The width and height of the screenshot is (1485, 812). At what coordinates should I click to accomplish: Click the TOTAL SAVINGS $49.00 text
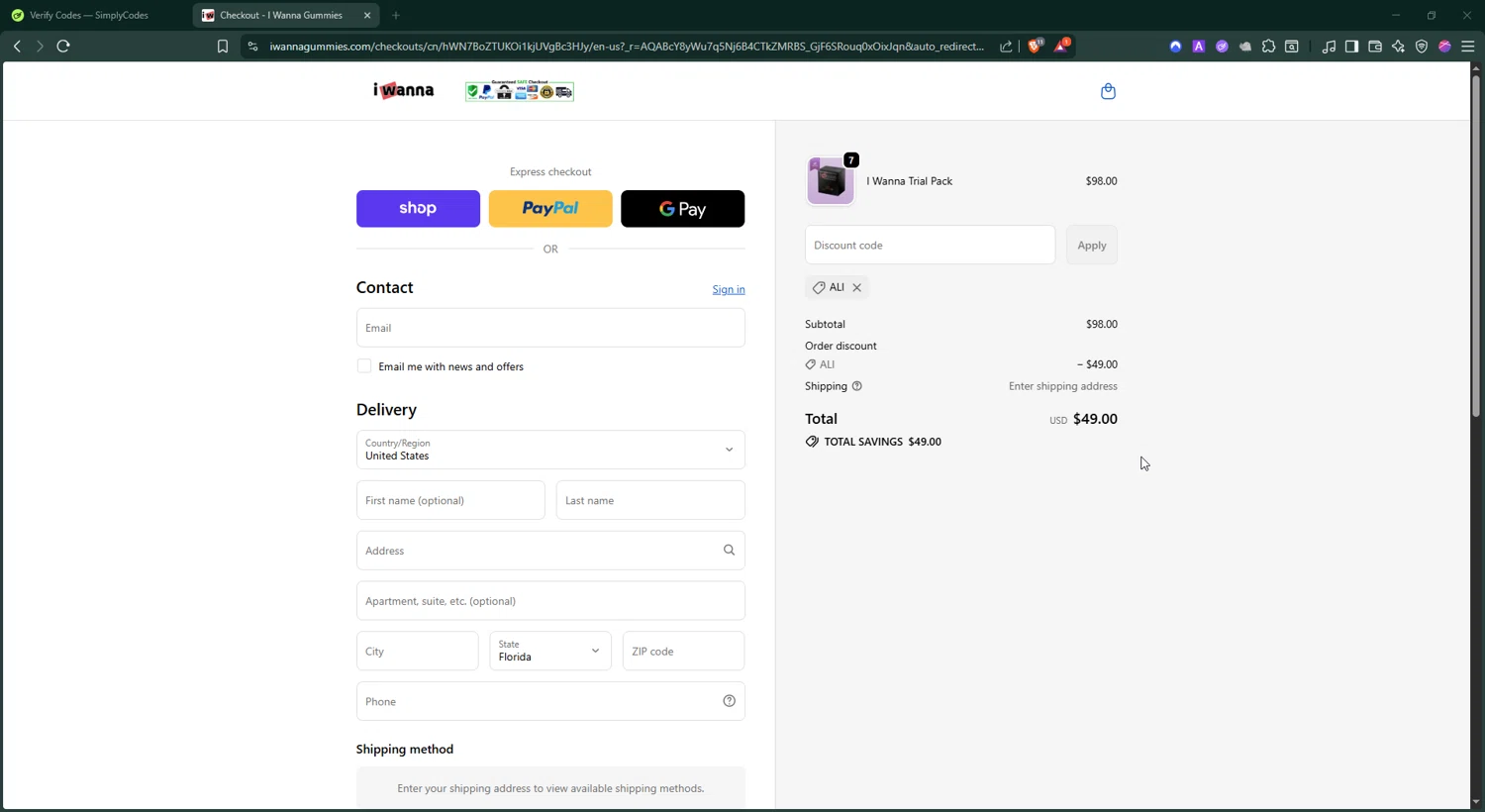pos(882,442)
